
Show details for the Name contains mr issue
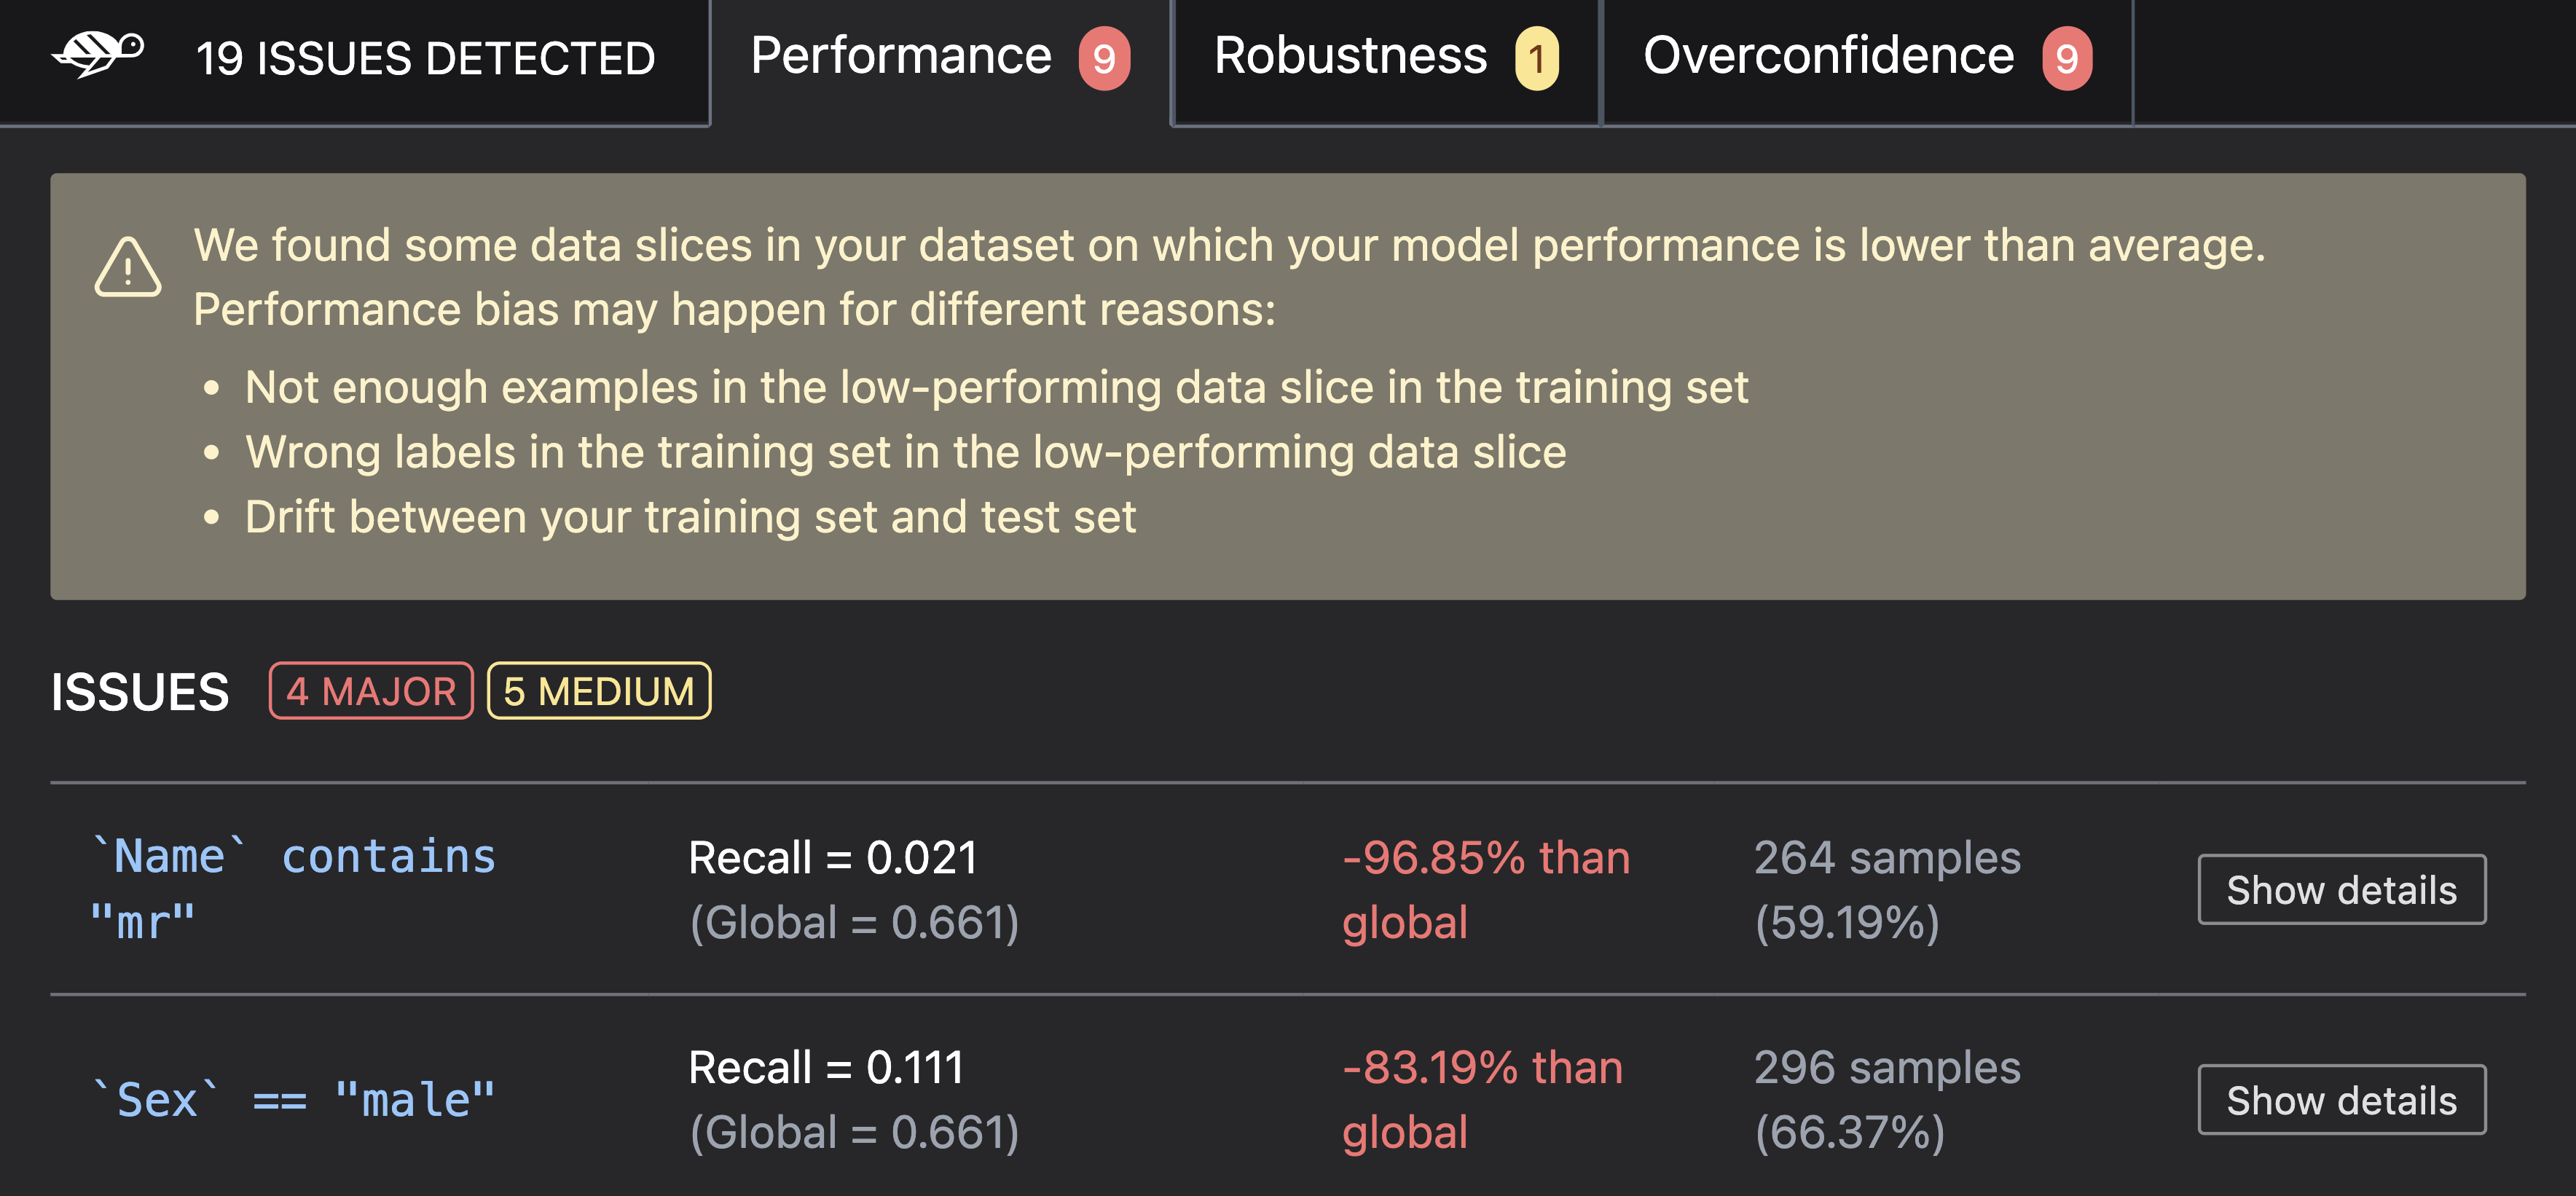(x=2341, y=889)
